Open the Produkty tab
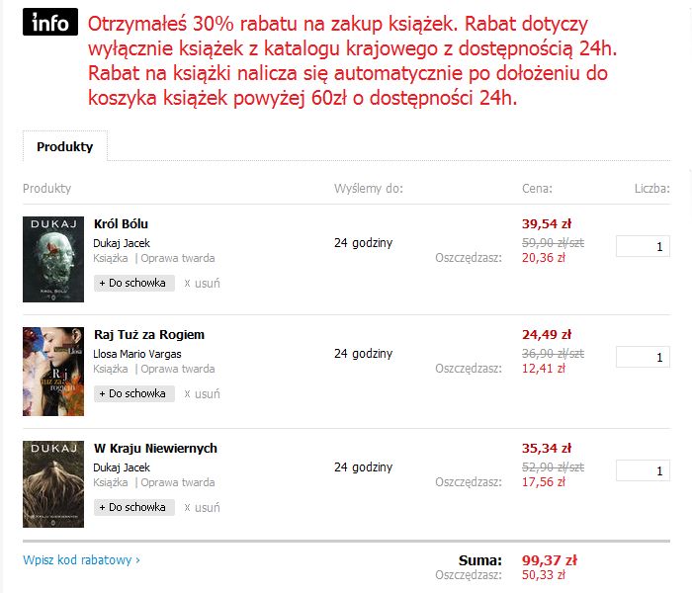 [x=65, y=146]
